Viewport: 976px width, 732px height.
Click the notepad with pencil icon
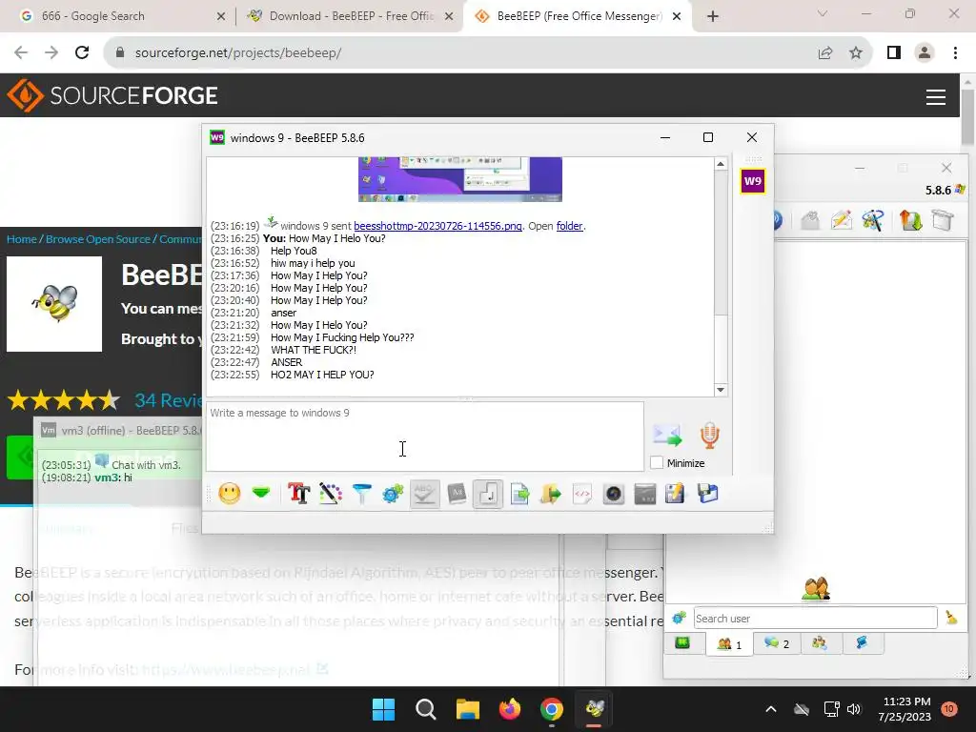(675, 495)
